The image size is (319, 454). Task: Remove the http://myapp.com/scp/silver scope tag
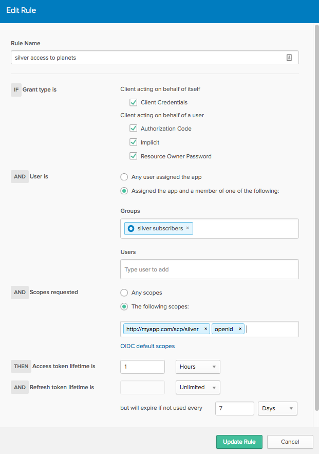205,329
